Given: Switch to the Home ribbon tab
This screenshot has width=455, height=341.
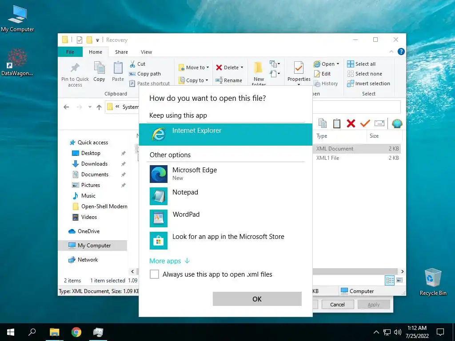Looking at the screenshot, I should tap(96, 52).
